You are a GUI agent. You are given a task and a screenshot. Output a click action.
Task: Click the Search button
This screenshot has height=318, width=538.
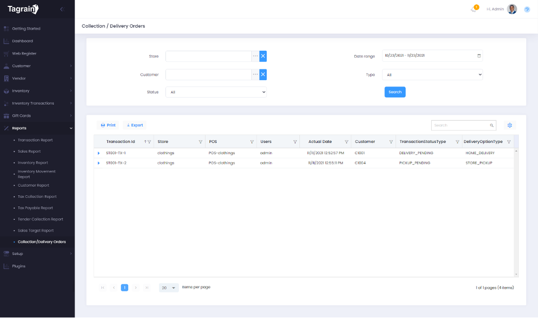click(395, 92)
